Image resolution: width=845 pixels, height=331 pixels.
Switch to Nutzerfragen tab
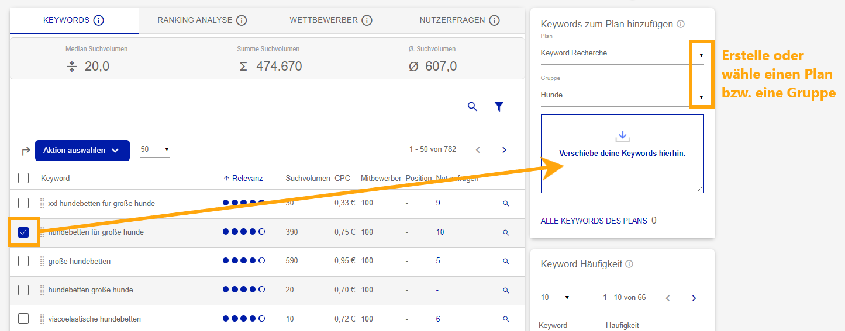click(x=460, y=20)
